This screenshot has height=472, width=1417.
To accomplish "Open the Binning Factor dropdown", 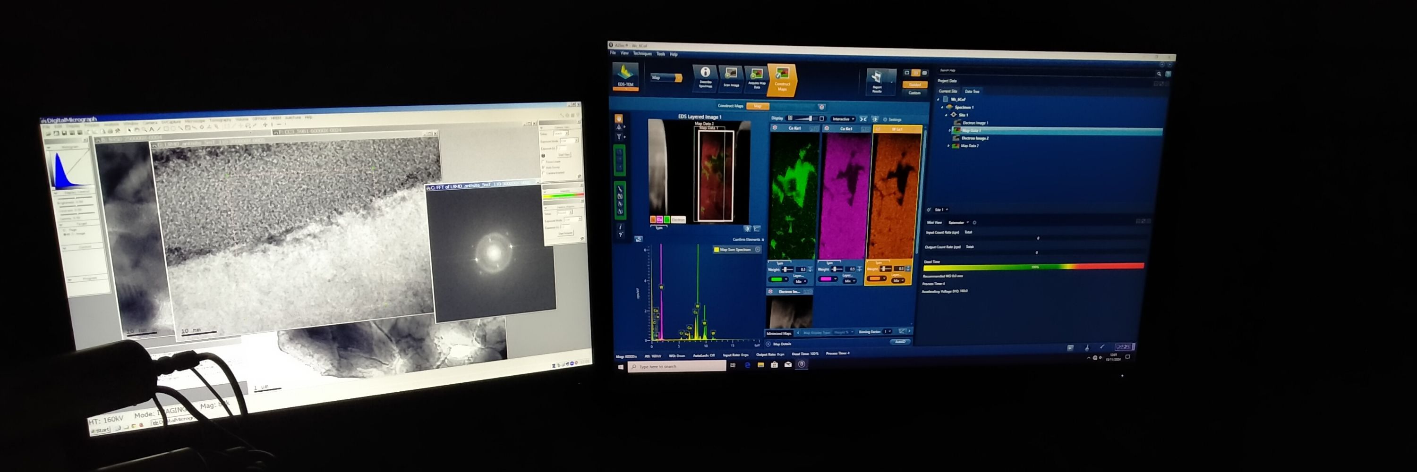I will [x=887, y=331].
